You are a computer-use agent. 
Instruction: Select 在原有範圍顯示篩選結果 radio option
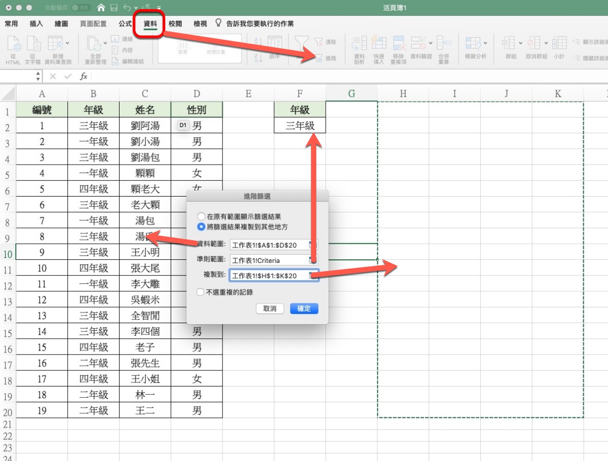point(201,216)
